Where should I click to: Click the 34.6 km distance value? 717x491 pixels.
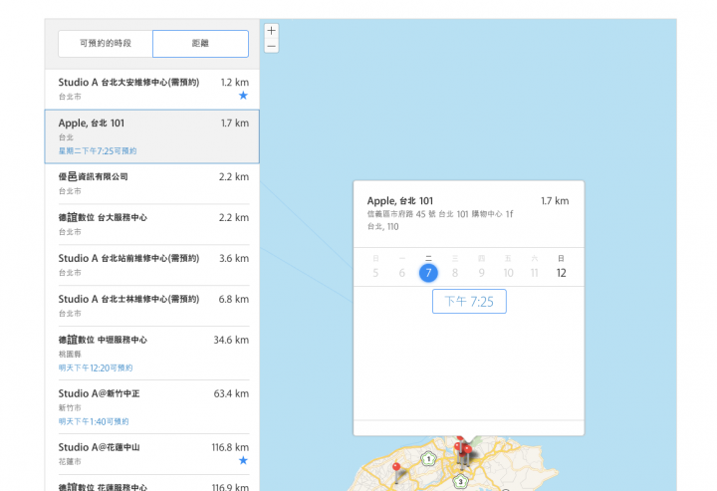point(231,340)
